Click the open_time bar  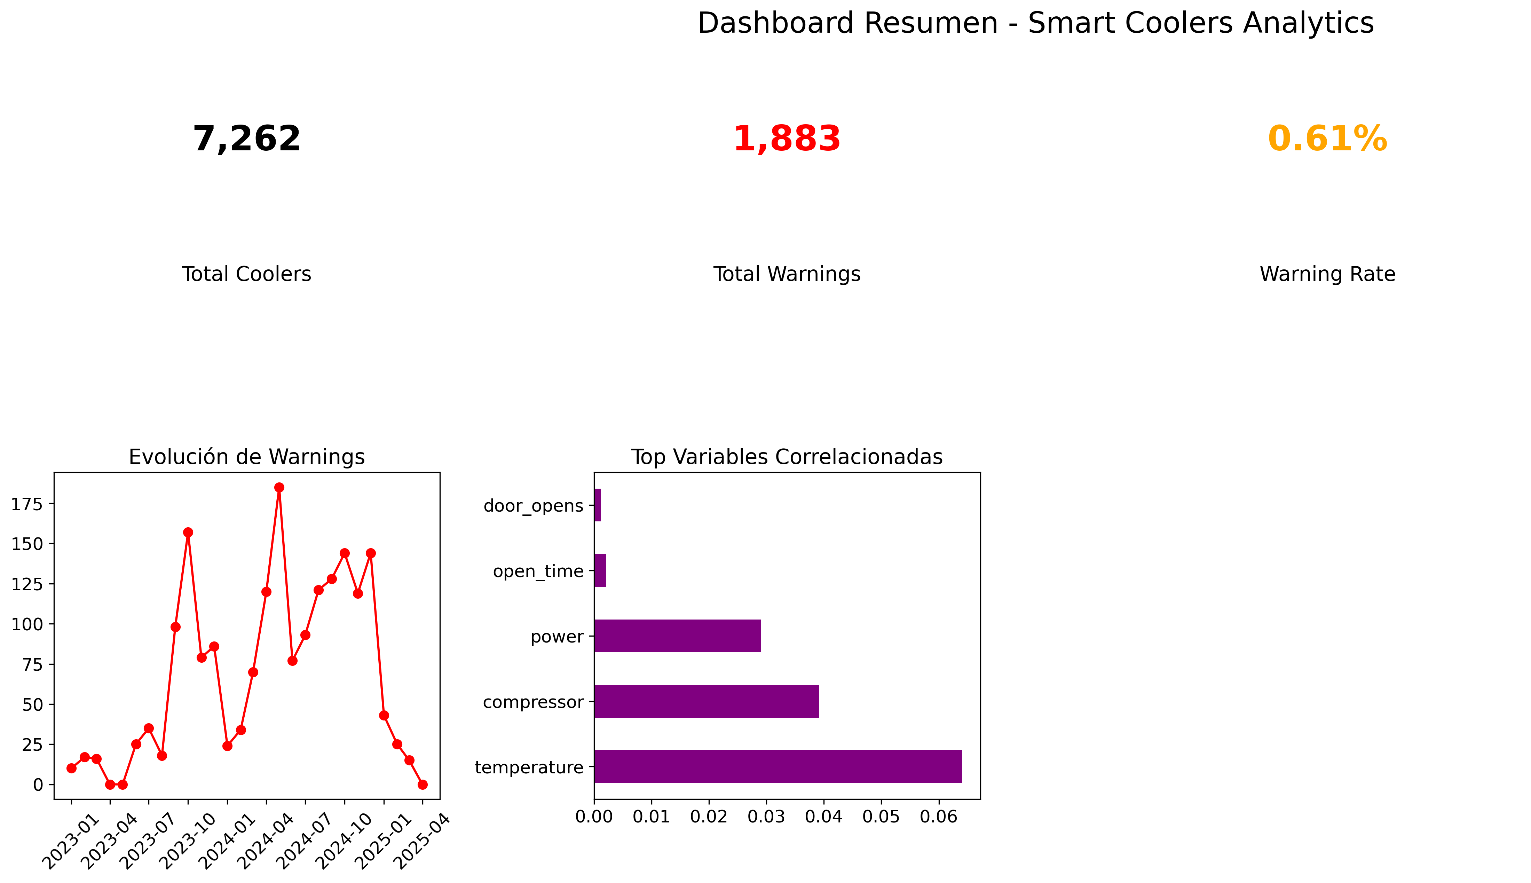(x=600, y=570)
